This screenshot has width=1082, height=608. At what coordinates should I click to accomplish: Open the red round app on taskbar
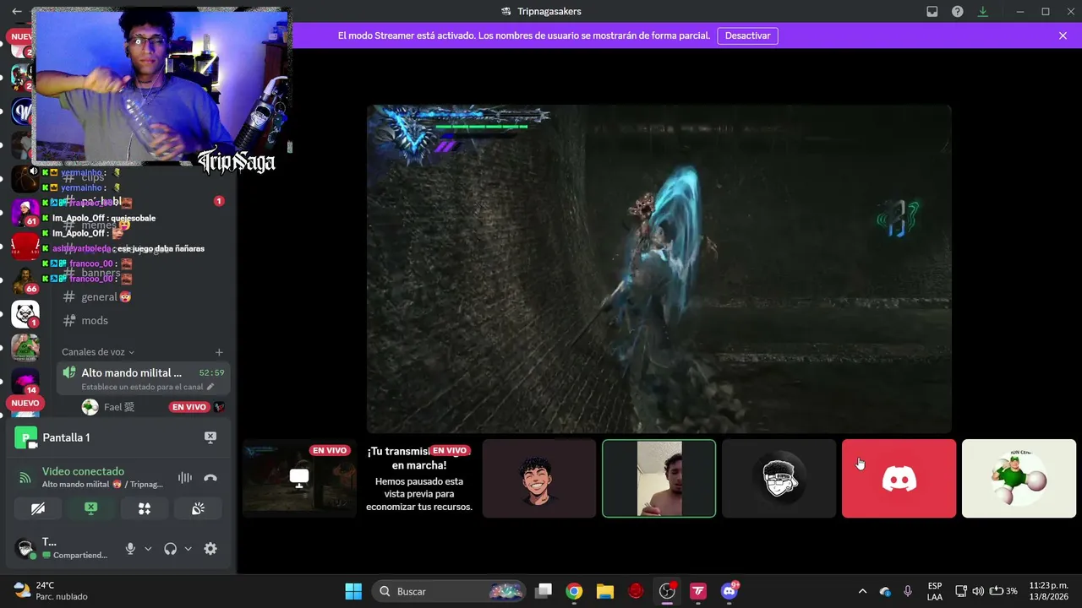point(636,591)
